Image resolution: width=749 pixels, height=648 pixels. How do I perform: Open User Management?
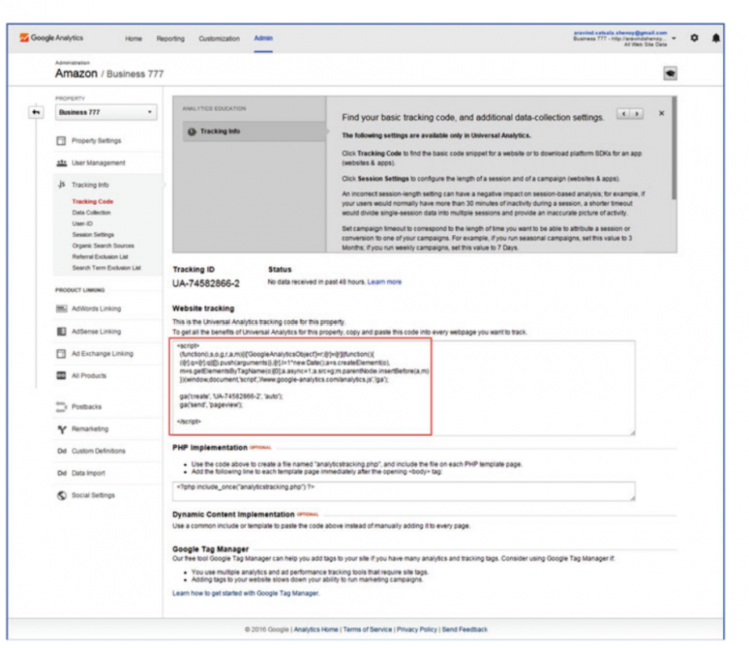(99, 163)
